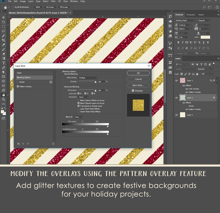The image size is (220, 213).
Task: Select the Lasso tool
Action: 4,31
